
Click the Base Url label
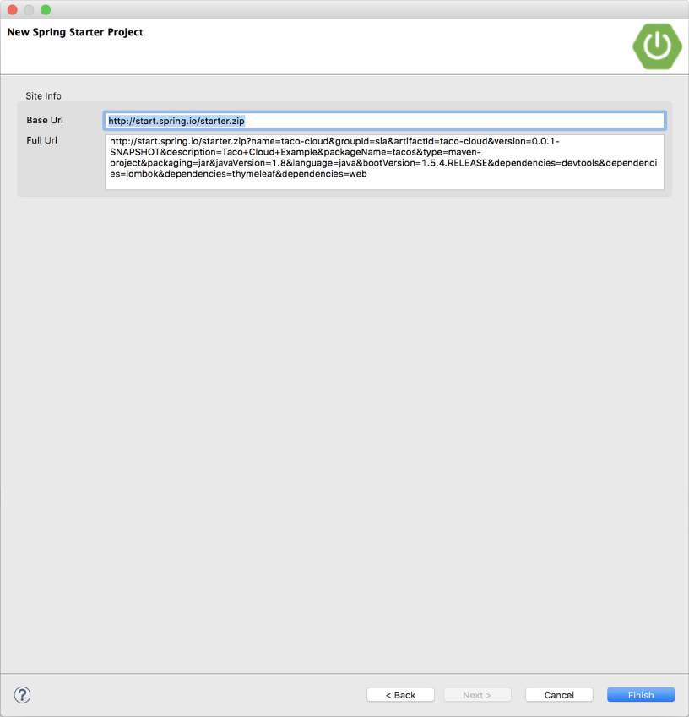[45, 120]
